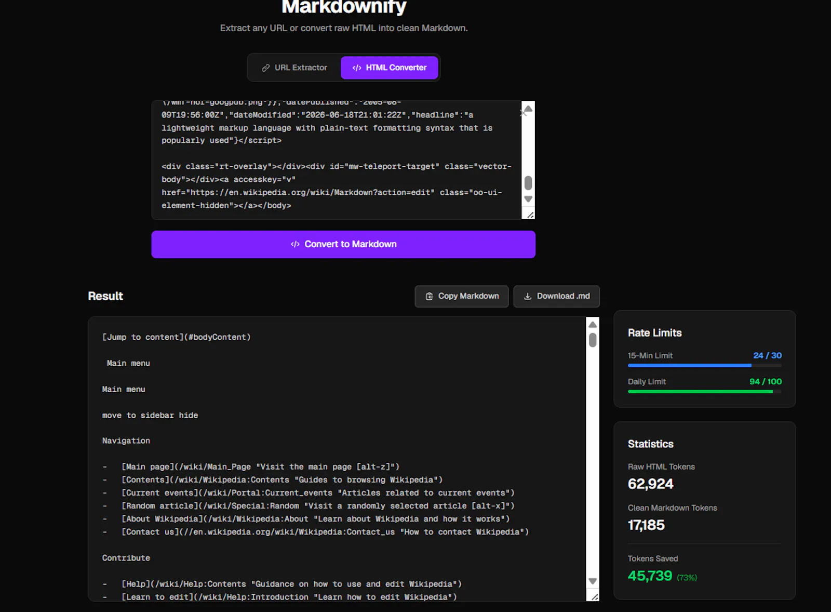The image size is (831, 612).
Task: Click the 'Clean Markdown Tokens' label
Action: point(673,508)
